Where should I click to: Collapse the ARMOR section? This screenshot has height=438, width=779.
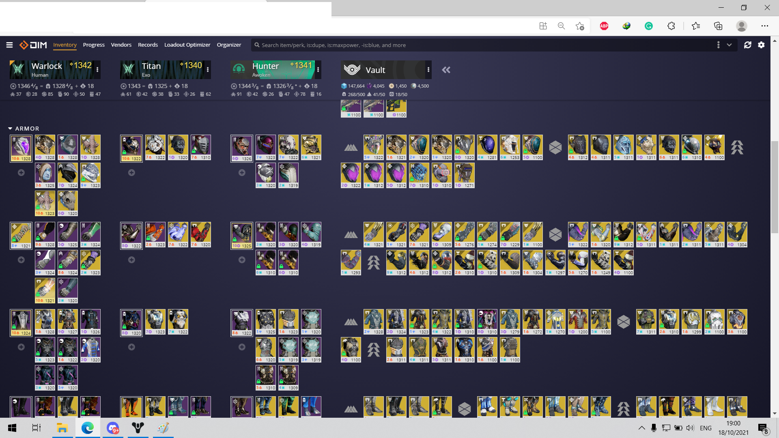click(24, 129)
